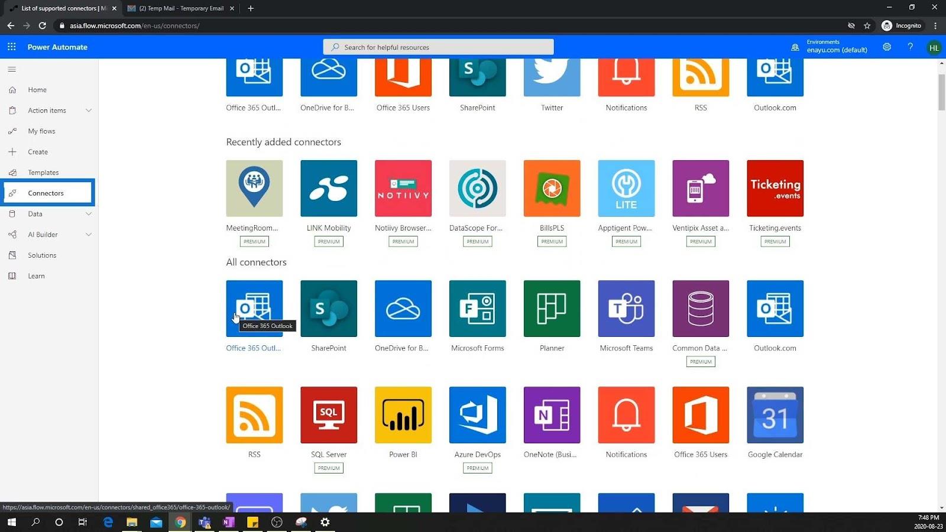Go to My flows in sidebar
This screenshot has height=532, width=946.
(x=41, y=131)
